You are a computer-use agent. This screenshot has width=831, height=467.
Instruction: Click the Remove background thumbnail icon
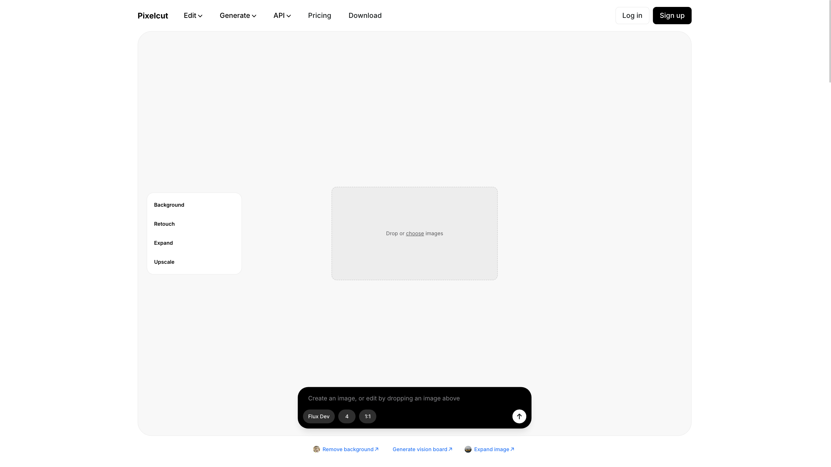pyautogui.click(x=316, y=449)
